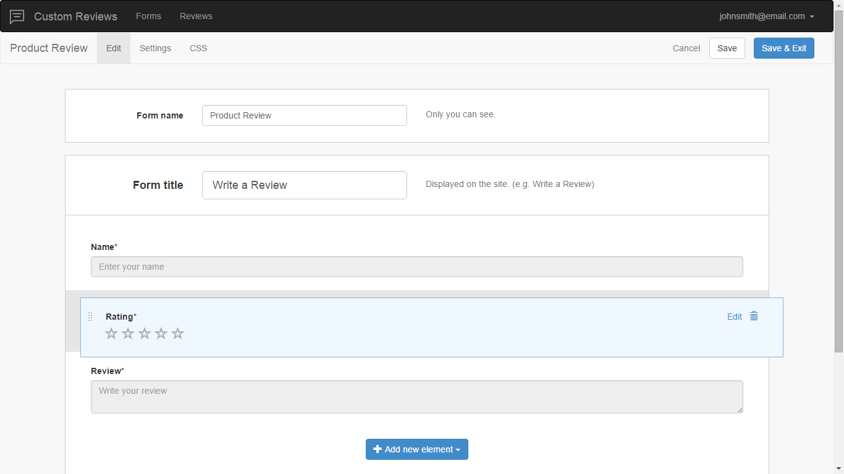Image resolution: width=844 pixels, height=474 pixels.
Task: Expand the Add new element dropdown
Action: pos(417,449)
